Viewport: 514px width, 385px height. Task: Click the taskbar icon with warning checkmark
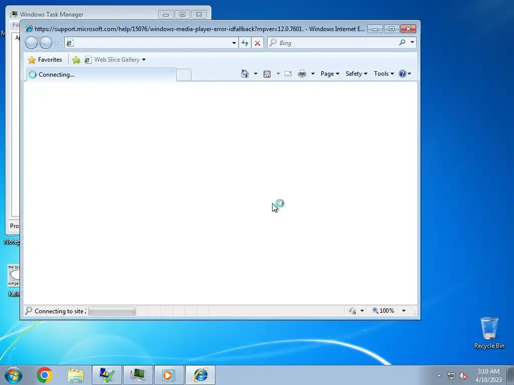tap(107, 375)
